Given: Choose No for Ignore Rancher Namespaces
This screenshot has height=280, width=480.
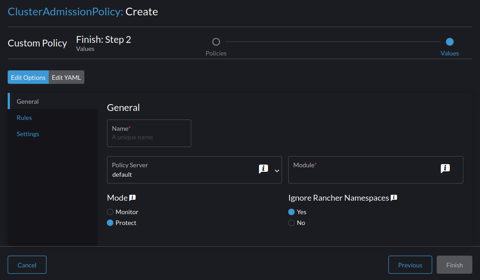Looking at the screenshot, I should coord(291,222).
